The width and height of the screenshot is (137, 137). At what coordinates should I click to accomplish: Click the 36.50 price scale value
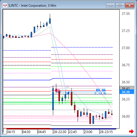pyautogui.click(x=126, y=82)
